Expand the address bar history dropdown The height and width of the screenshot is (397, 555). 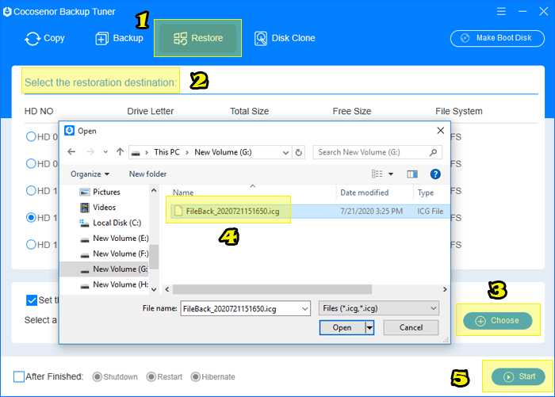(x=285, y=152)
